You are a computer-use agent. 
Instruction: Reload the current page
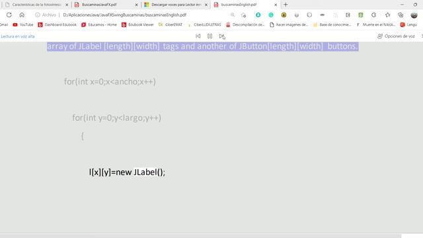pos(9,15)
